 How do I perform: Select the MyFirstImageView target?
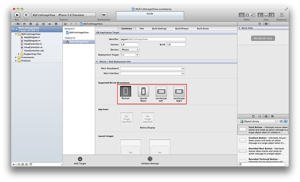pyautogui.click(x=79, y=42)
